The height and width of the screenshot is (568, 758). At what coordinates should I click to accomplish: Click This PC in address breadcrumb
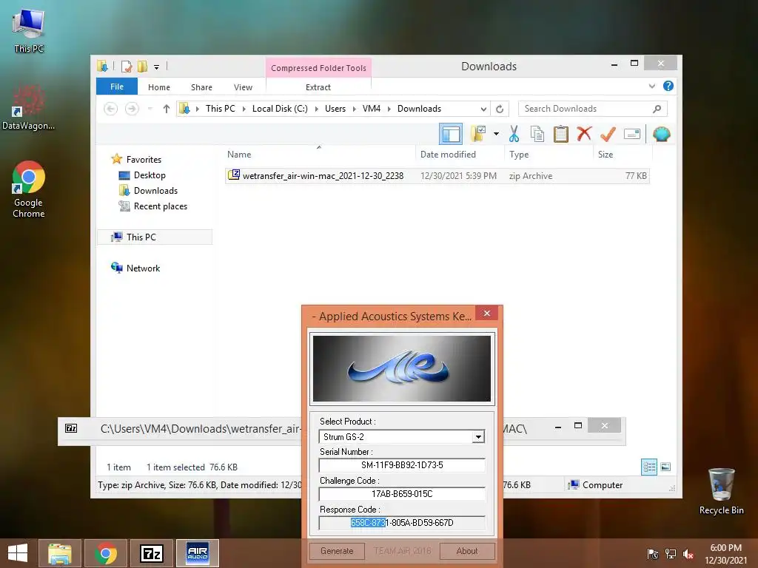point(221,109)
